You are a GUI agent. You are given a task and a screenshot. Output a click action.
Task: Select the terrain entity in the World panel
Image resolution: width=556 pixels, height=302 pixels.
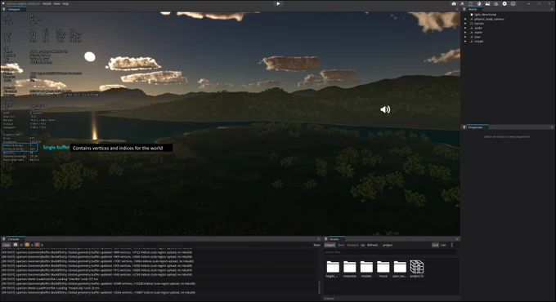click(x=479, y=24)
